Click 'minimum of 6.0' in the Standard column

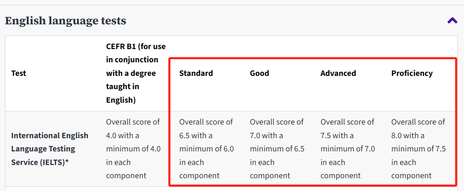point(206,149)
